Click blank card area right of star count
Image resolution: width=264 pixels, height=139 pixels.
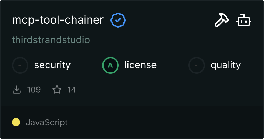coord(167,90)
